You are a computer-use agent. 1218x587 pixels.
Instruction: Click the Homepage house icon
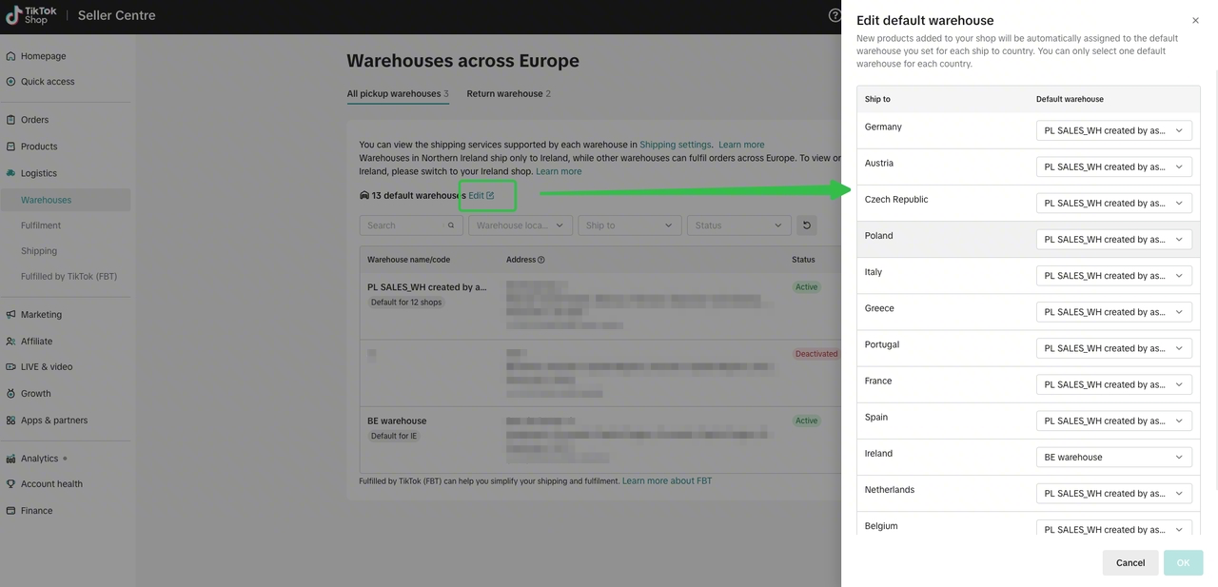11,56
